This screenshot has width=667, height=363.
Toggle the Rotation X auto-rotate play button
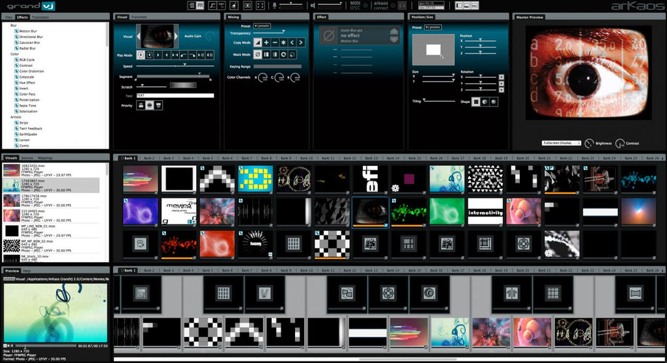click(x=501, y=77)
